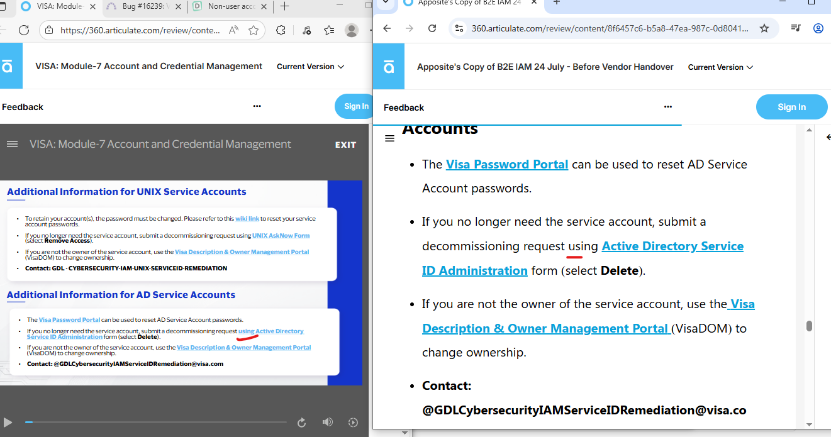831x437 pixels.
Task: Open the outline menu in right window
Action: (x=389, y=138)
